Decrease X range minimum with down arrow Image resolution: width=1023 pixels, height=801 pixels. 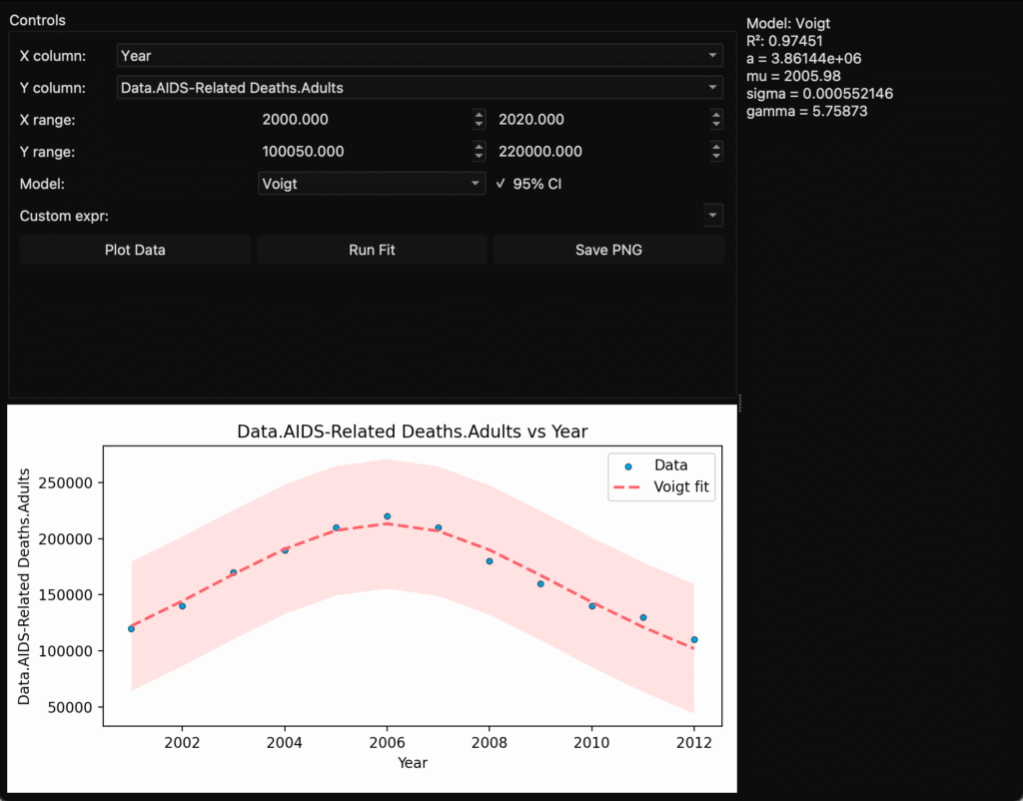[x=480, y=125]
